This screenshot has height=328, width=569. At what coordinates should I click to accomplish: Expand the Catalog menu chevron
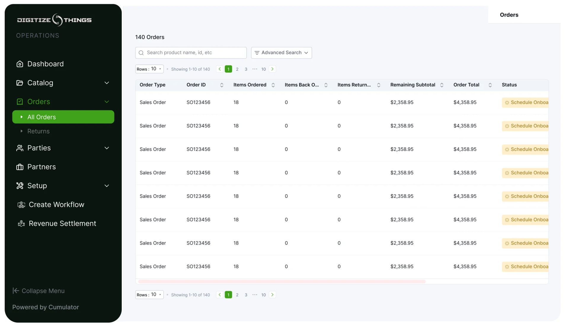pyautogui.click(x=107, y=83)
